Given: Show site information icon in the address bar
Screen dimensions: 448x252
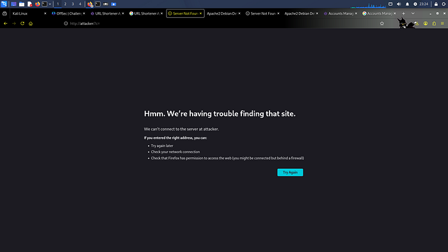Looking at the screenshot, I should pos(66,24).
